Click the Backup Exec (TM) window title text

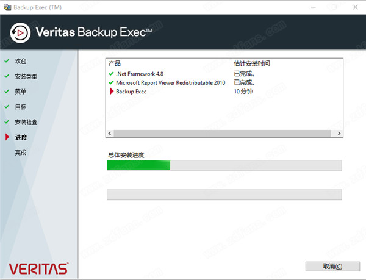(x=37, y=7)
